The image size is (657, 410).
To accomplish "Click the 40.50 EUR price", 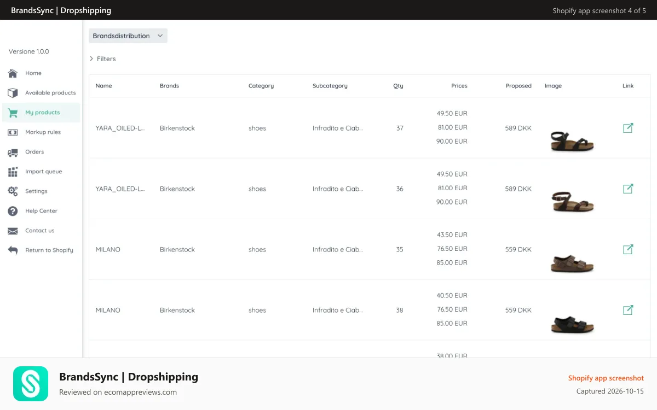I will click(x=452, y=295).
